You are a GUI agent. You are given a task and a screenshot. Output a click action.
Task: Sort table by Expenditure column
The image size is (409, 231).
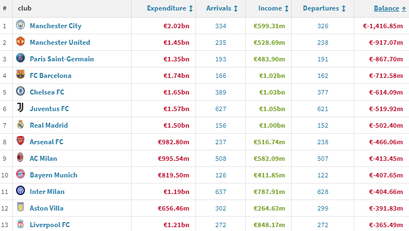tap(170, 8)
